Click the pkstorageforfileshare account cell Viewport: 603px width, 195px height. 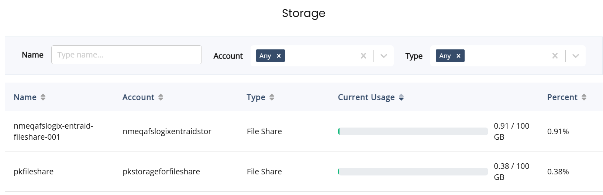(x=161, y=172)
